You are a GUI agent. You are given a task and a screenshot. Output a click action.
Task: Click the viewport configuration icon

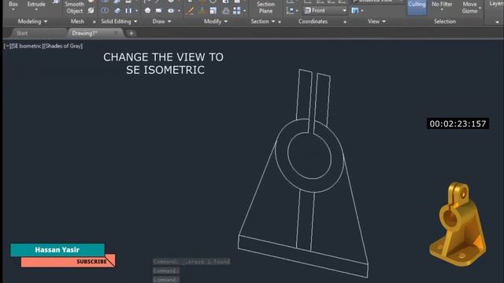pyautogui.click(x=355, y=10)
